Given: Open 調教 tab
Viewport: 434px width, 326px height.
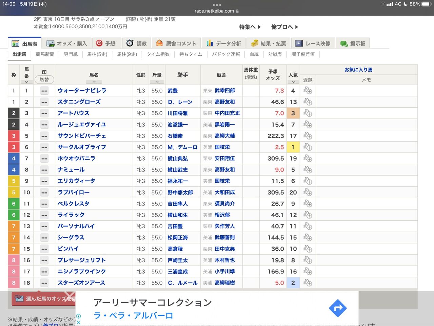Looking at the screenshot, I should (x=136, y=43).
